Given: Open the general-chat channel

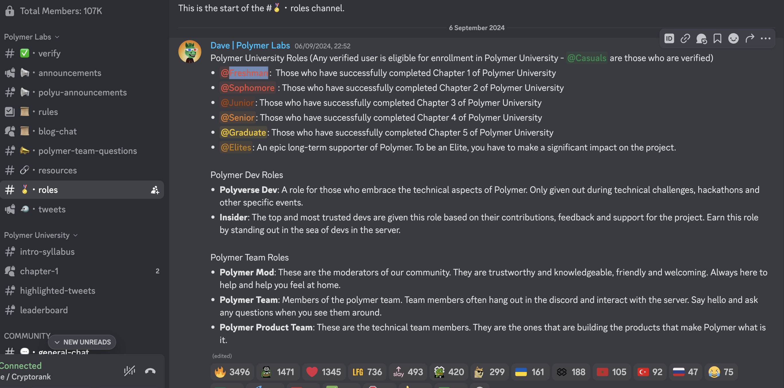Looking at the screenshot, I should click(82, 352).
